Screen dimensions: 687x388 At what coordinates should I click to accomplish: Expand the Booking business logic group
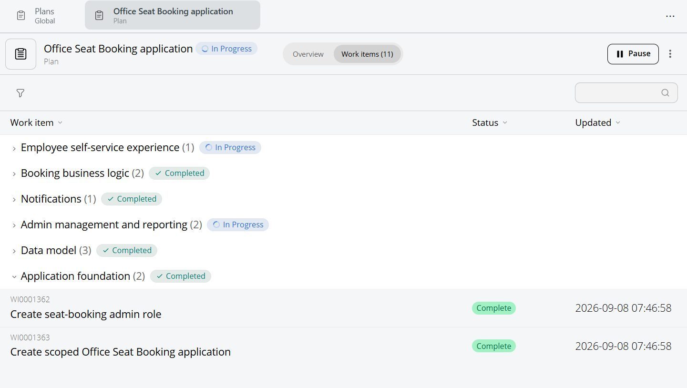pos(14,174)
